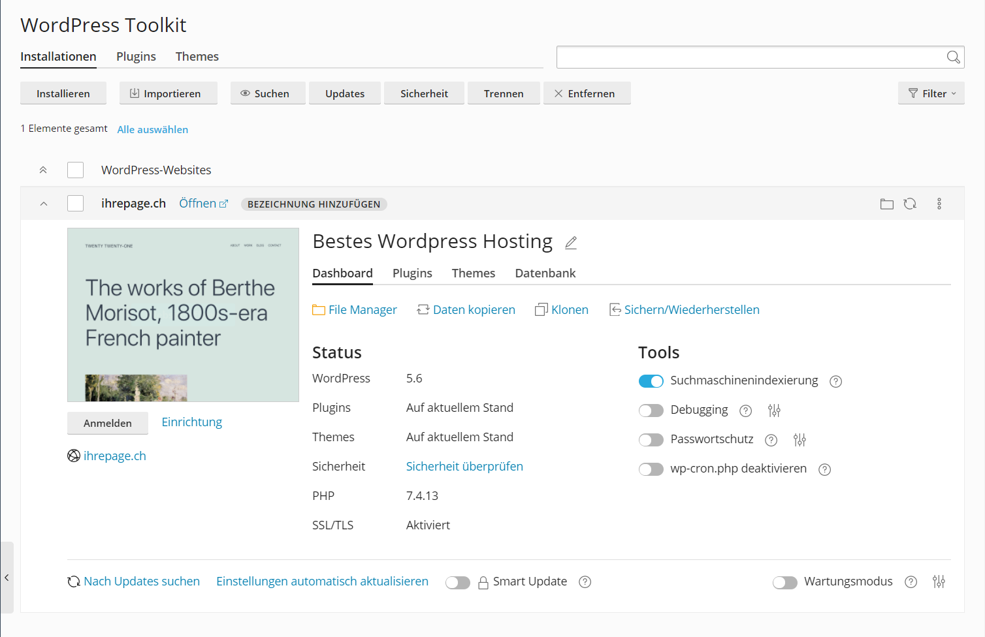Image resolution: width=985 pixels, height=637 pixels.
Task: Collapse the WordPress-Websites group
Action: tap(43, 170)
